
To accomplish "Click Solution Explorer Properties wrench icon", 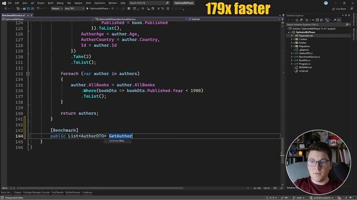I will 335,20.
